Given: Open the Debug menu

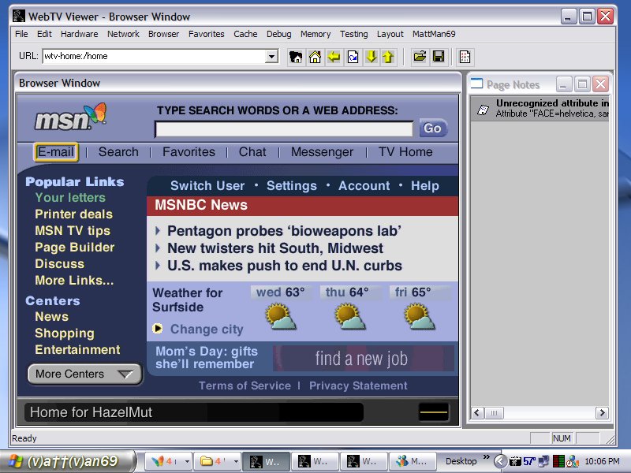Looking at the screenshot, I should pyautogui.click(x=279, y=34).
